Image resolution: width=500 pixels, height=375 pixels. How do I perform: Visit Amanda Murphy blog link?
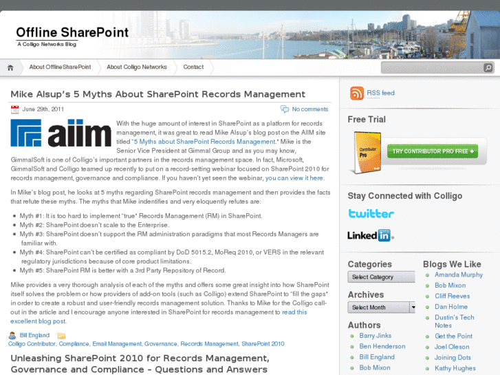[459, 275]
